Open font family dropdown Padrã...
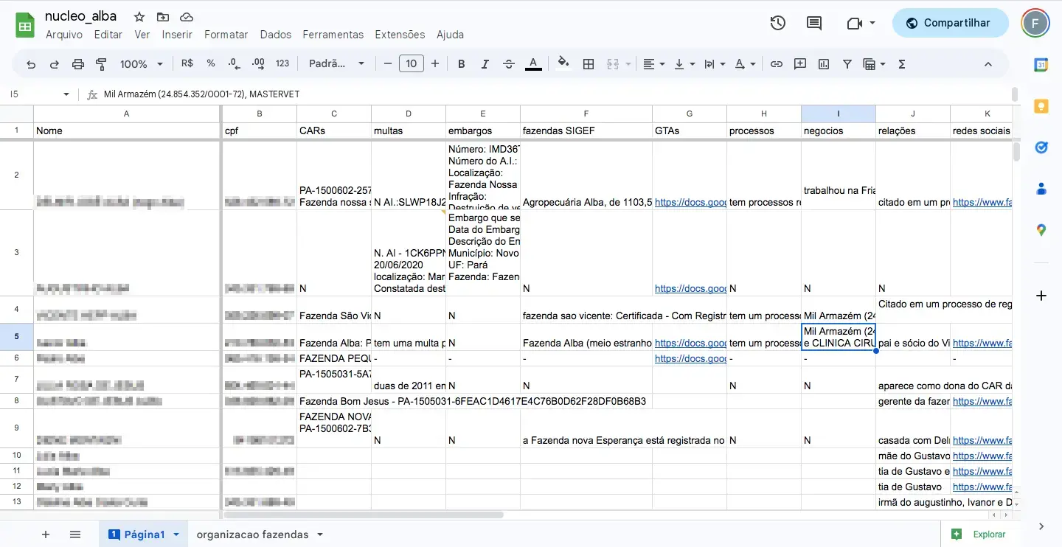1062x547 pixels. pyautogui.click(x=336, y=64)
